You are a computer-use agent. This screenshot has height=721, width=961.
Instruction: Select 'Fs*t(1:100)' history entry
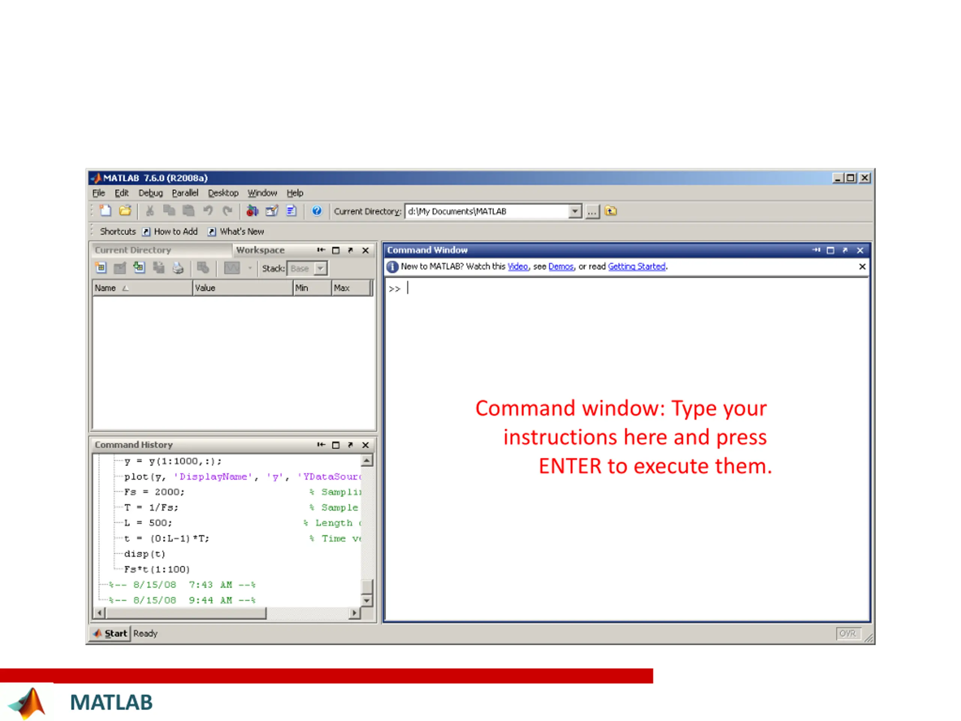click(157, 569)
